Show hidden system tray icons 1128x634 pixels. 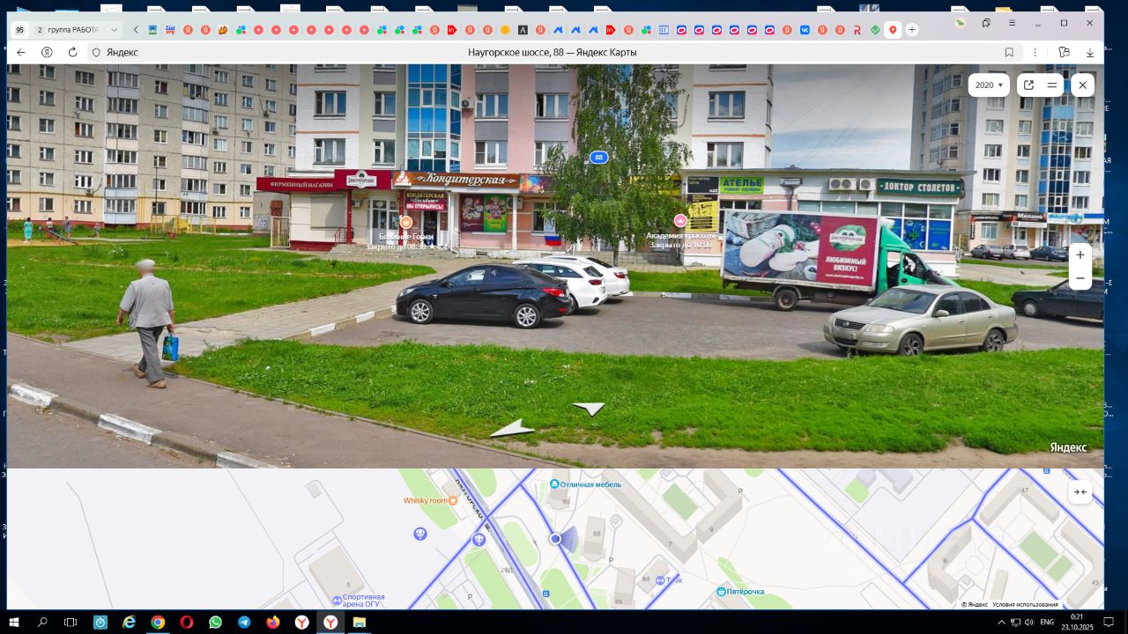pyautogui.click(x=1001, y=622)
